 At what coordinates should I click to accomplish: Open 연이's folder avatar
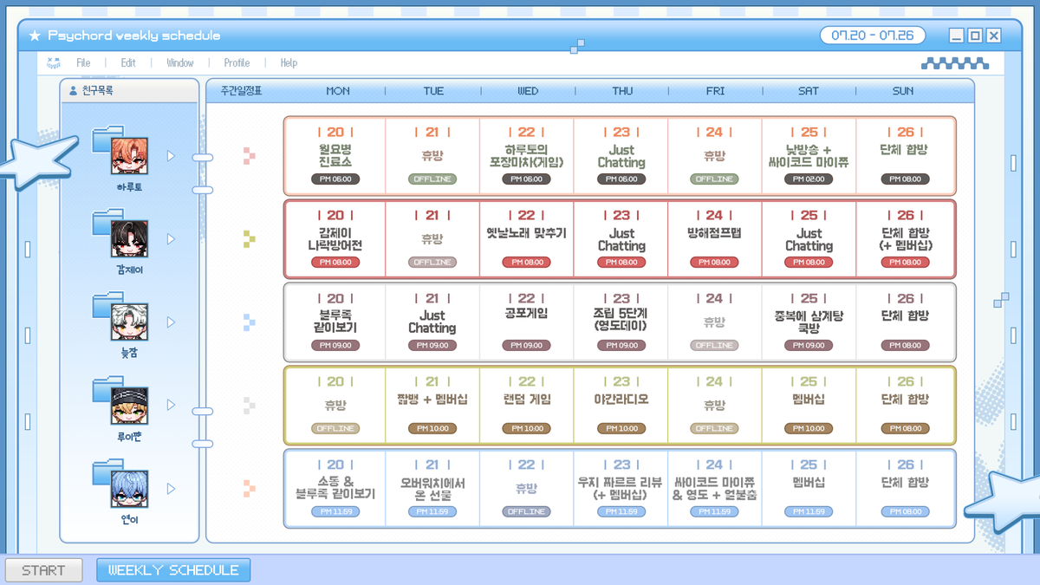[120, 484]
